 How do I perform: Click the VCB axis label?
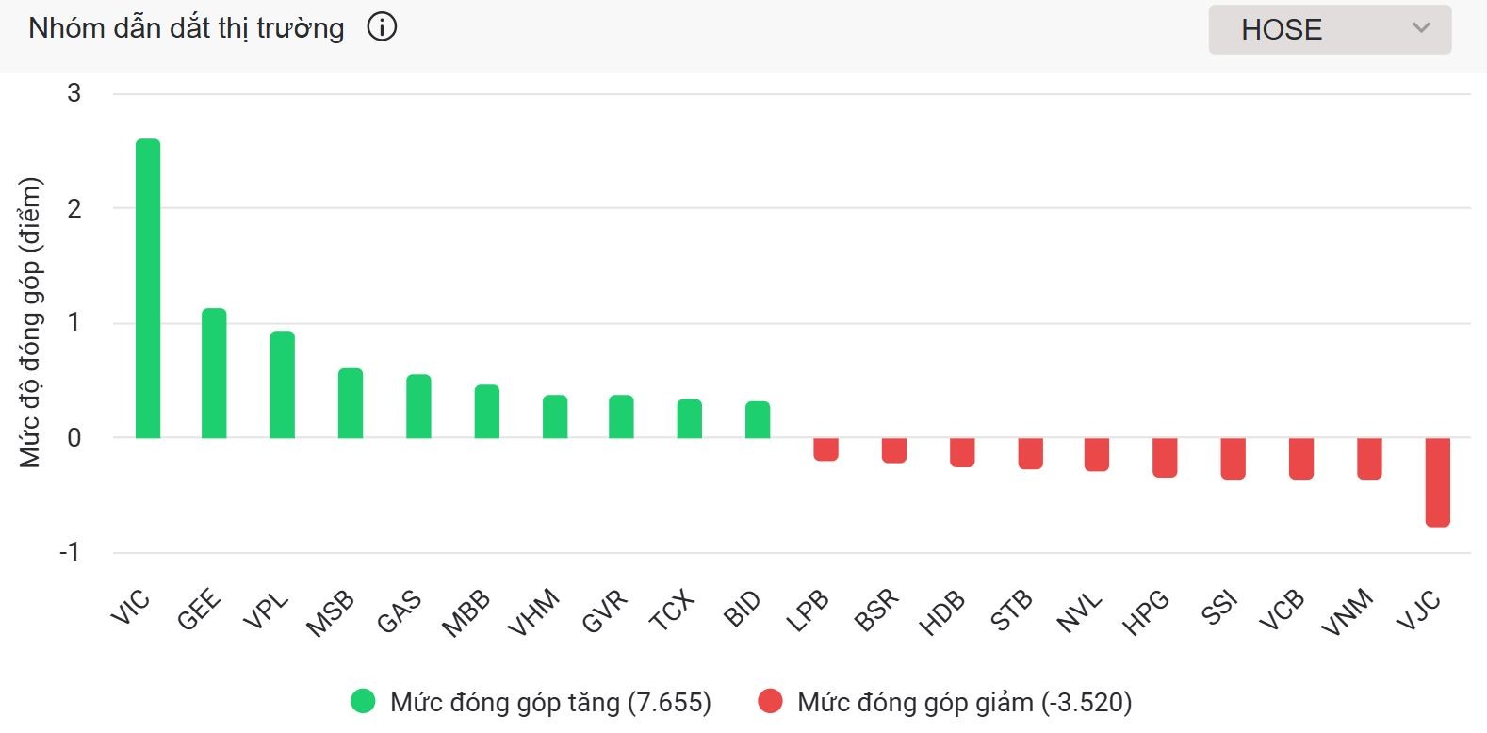[1283, 610]
